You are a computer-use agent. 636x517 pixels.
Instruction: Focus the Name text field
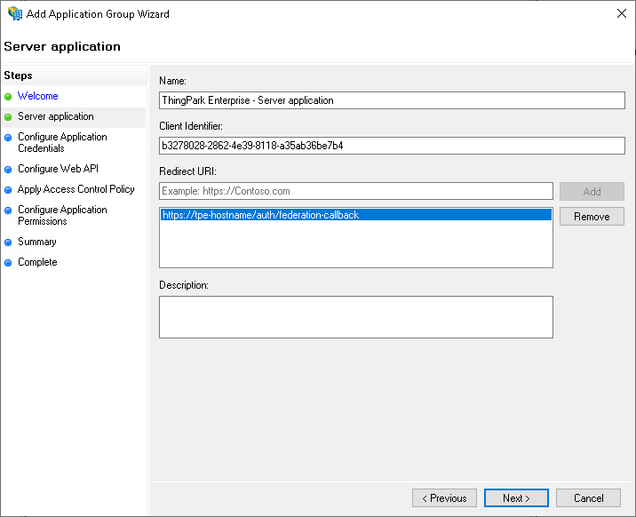point(392,100)
